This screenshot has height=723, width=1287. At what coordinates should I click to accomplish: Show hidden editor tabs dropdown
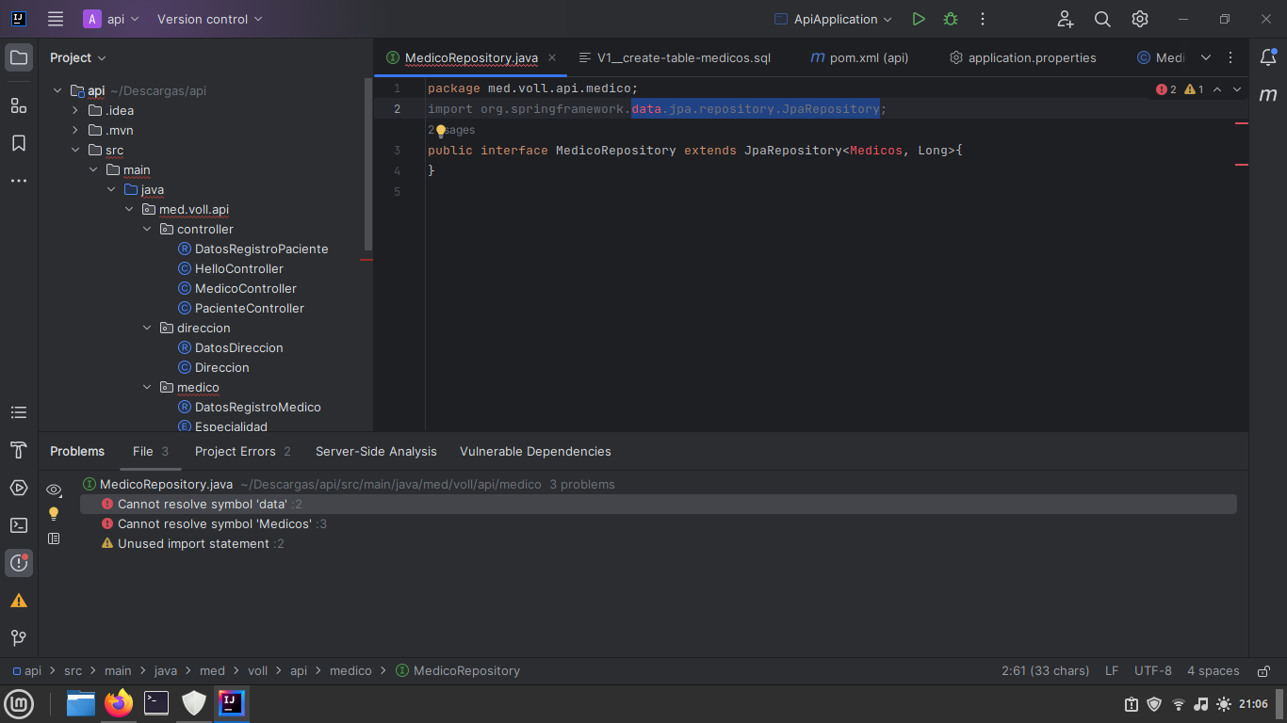1206,57
